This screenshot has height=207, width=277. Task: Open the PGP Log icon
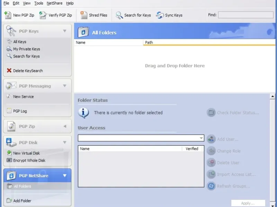9,111
